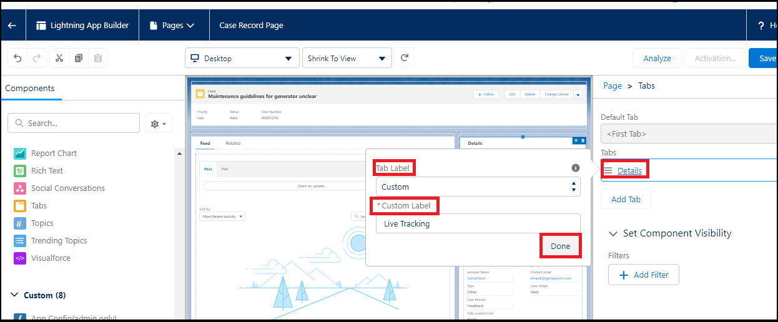The image size is (778, 322).
Task: Click the Details tab link
Action: coord(629,170)
